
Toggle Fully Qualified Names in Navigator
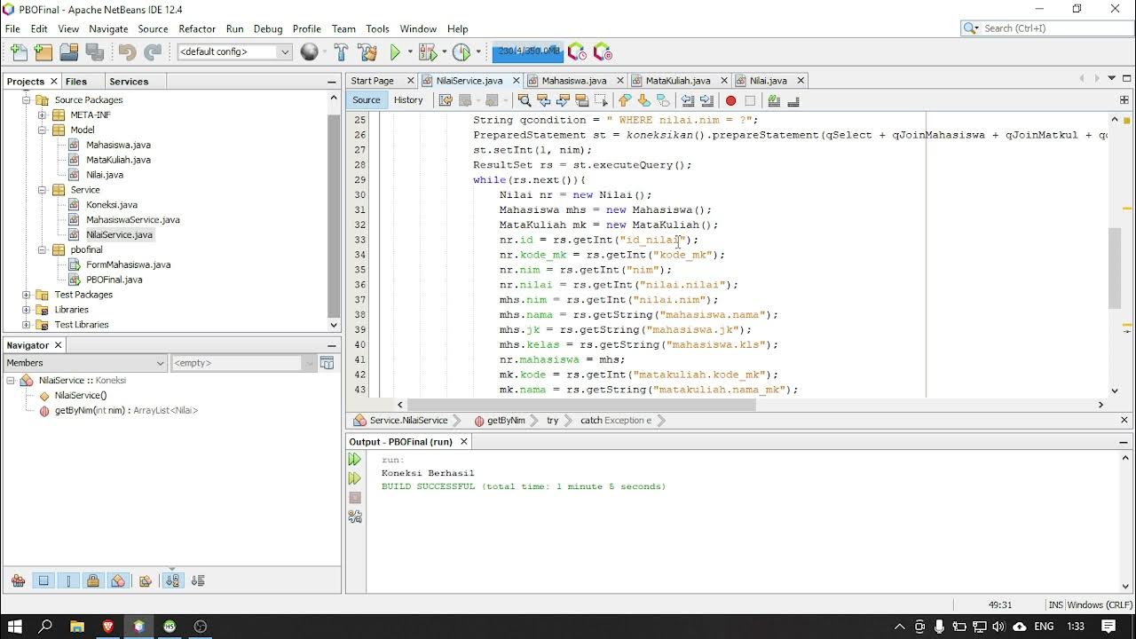(145, 580)
